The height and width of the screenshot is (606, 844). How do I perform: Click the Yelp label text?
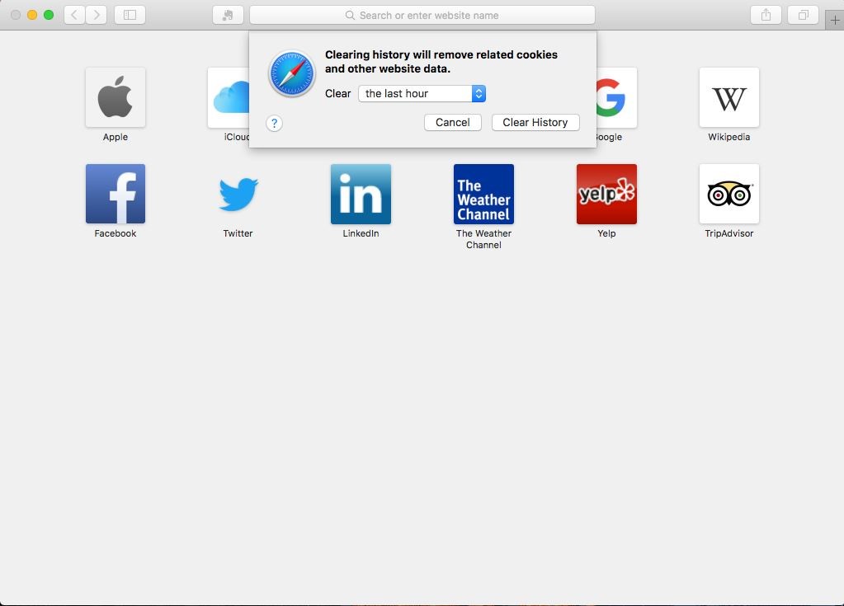(x=606, y=233)
